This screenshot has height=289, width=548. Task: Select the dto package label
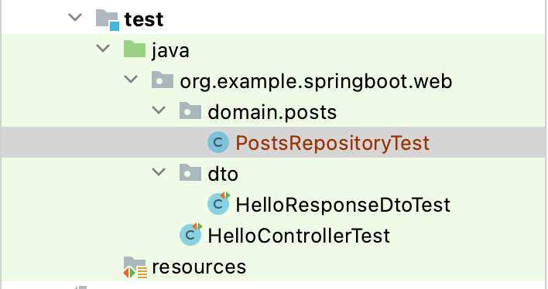pyautogui.click(x=223, y=174)
